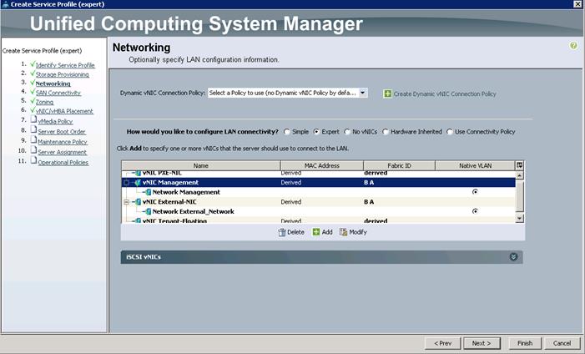Viewport: 585px width, 354px height.
Task: Open the Server Boot Order step link
Action: [x=62, y=131]
